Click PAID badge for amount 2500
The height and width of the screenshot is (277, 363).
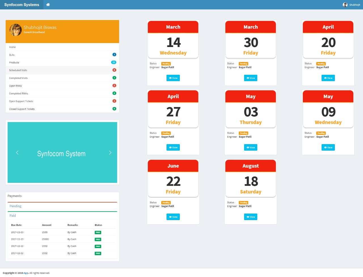point(98,233)
